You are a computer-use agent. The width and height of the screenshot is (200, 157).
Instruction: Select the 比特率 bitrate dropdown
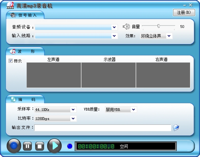tap(73, 118)
